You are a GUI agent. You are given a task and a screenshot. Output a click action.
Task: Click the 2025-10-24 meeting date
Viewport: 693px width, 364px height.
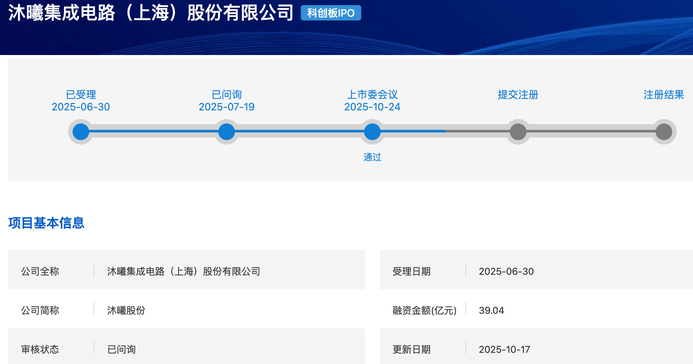click(372, 107)
